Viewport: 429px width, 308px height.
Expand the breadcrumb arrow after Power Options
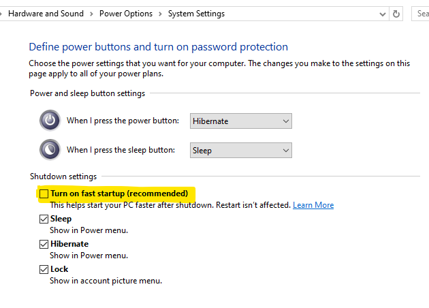[x=160, y=14]
